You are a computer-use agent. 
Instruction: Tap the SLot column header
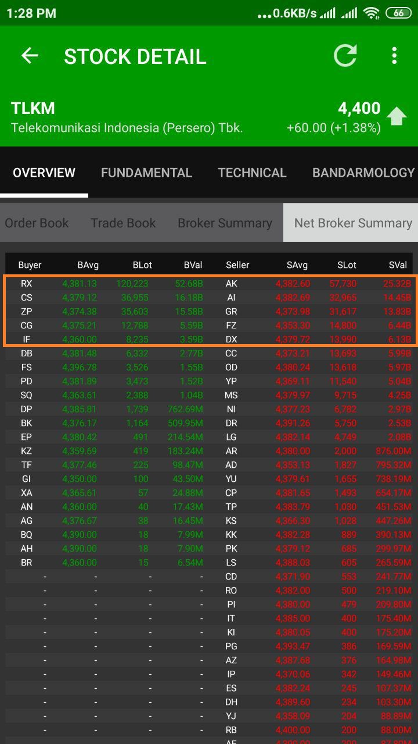click(347, 265)
